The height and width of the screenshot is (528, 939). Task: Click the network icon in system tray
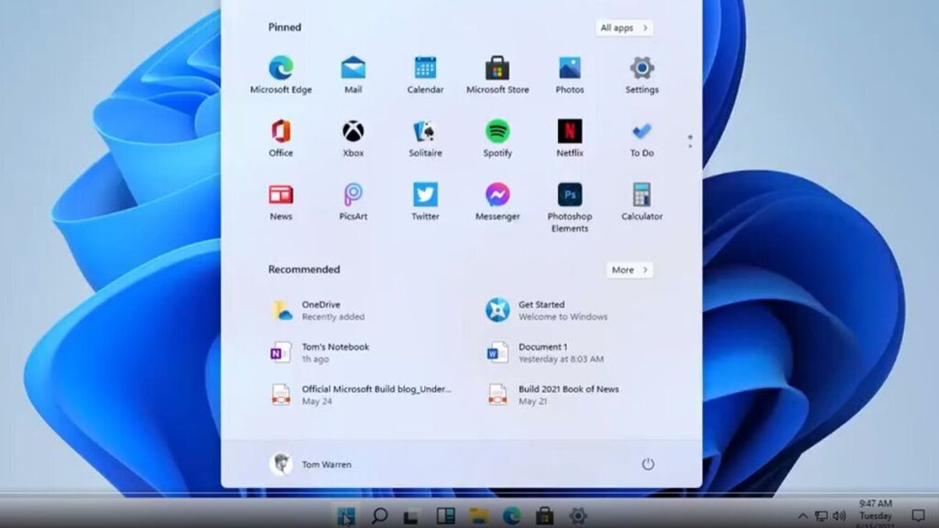(822, 516)
